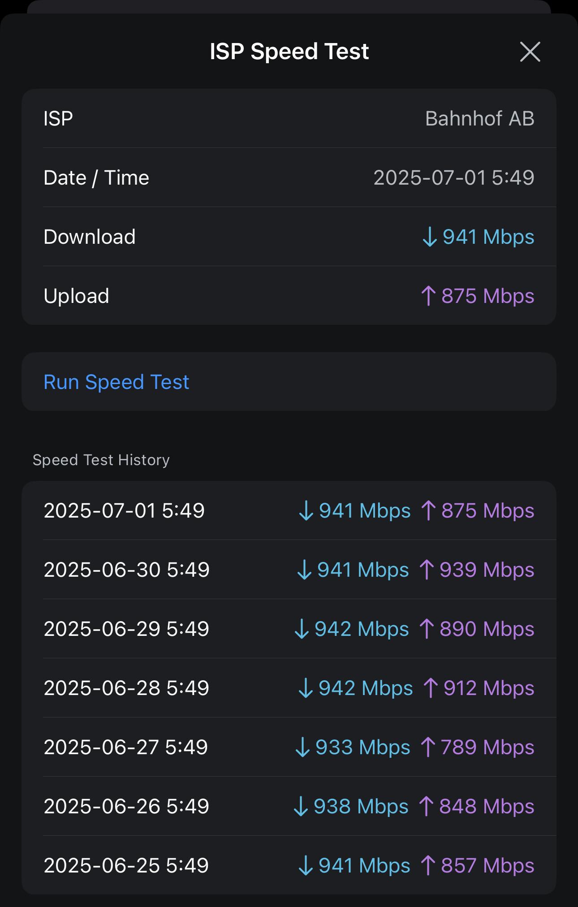Click the upload arrow icon beside 875 Mbps in summary
Screen dimensions: 578x907
(428, 296)
